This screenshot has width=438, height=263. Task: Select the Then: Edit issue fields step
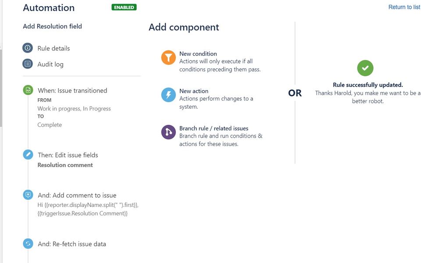click(70, 155)
